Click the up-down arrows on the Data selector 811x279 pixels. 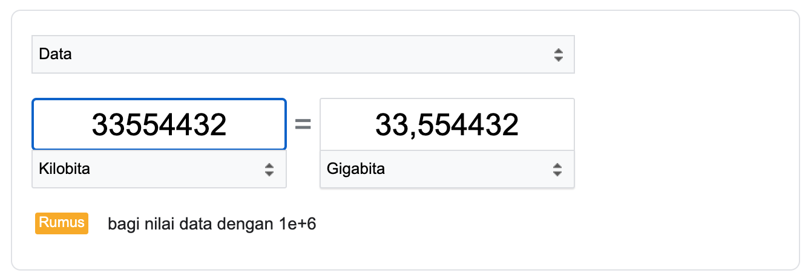click(x=558, y=55)
